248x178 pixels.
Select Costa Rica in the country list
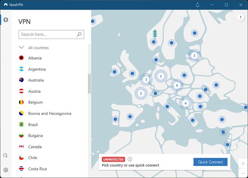(37, 169)
